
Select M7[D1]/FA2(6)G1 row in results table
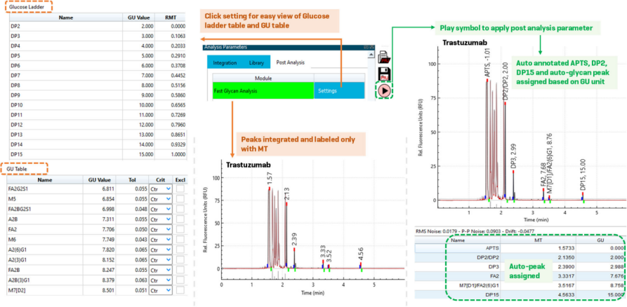(520, 285)
